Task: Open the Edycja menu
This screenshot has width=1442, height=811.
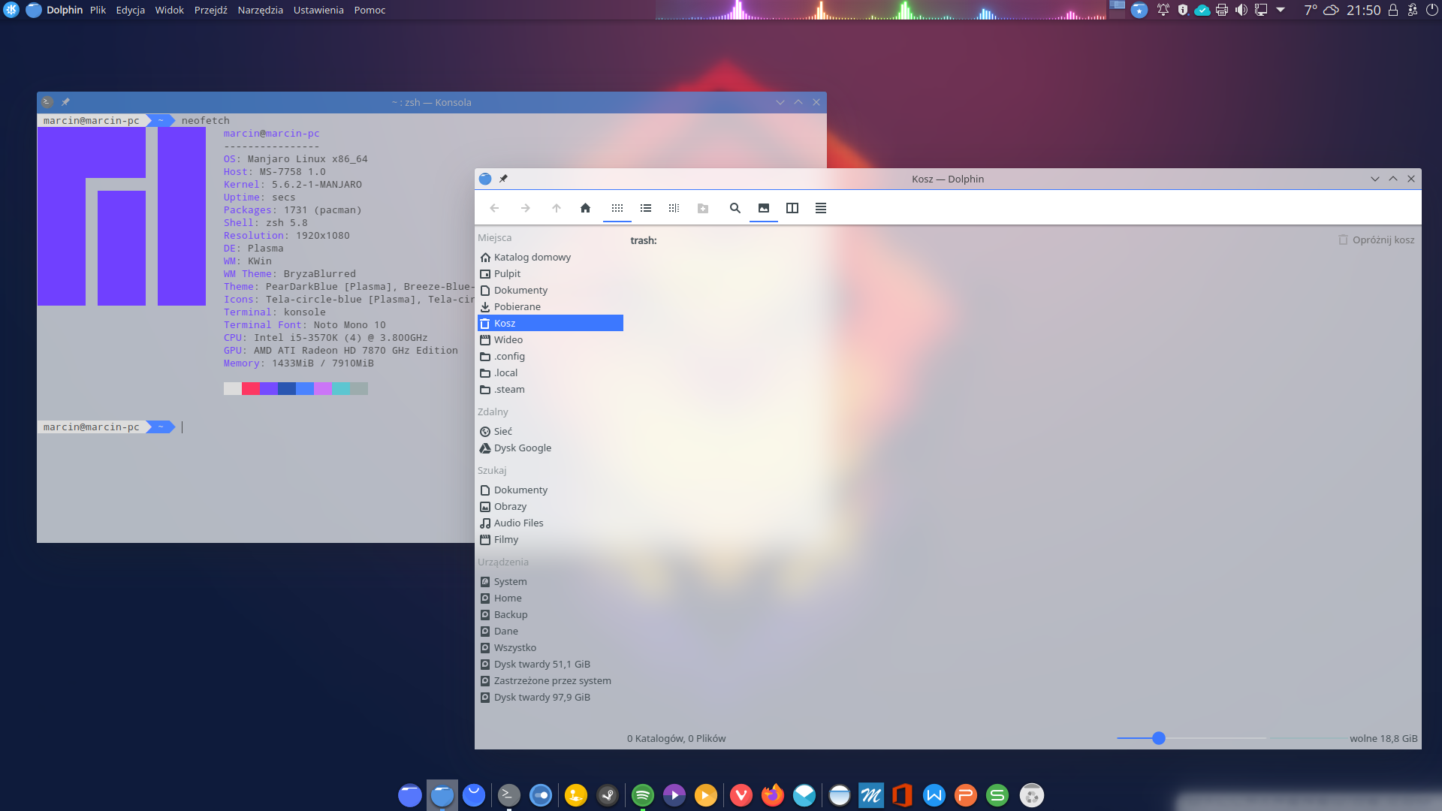Action: pyautogui.click(x=131, y=10)
